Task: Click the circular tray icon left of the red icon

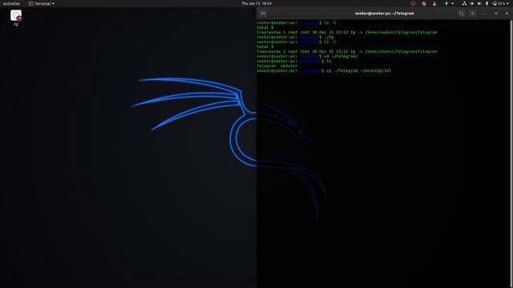Action: pos(413,3)
